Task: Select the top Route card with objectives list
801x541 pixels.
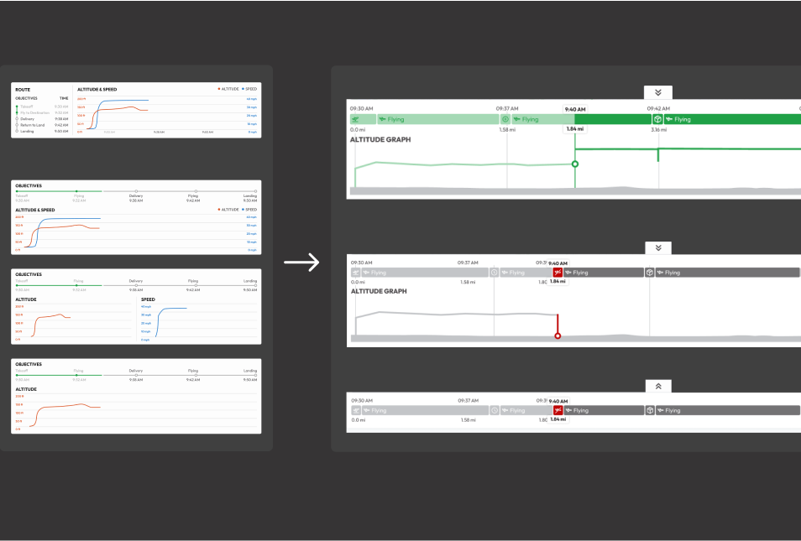Action: [x=136, y=110]
